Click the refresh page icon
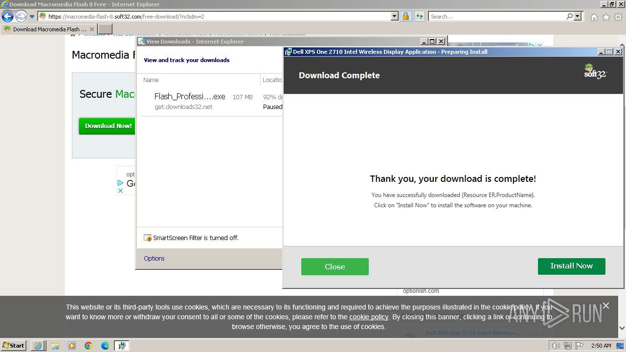Viewport: 626px width, 352px height. coord(419,16)
